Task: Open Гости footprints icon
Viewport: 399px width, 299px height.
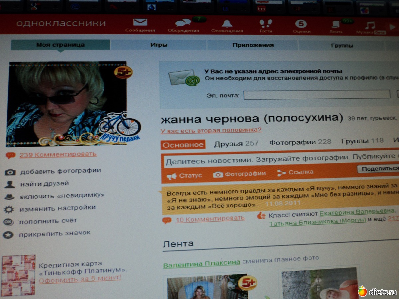Action: pos(266,24)
